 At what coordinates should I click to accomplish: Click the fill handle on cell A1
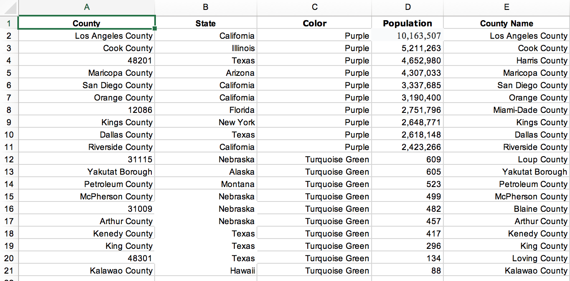155,28
